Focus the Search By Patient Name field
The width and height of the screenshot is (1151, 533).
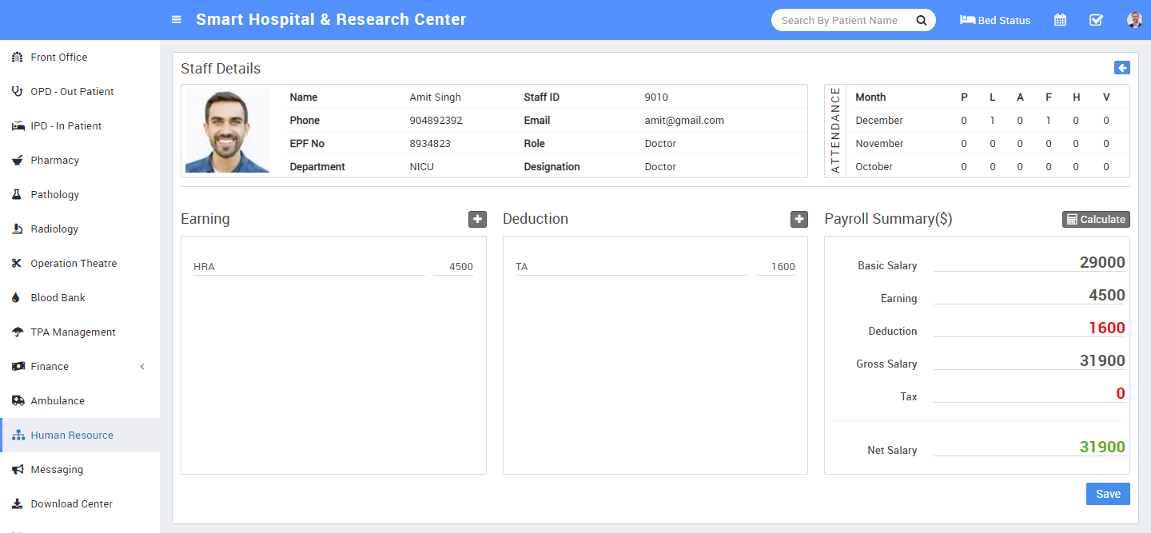click(x=842, y=20)
